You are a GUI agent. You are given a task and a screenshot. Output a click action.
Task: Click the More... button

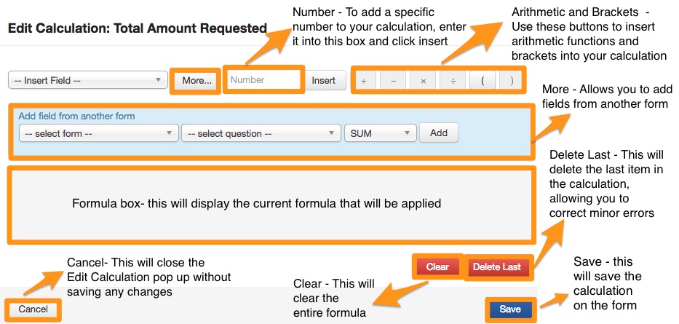pos(196,81)
